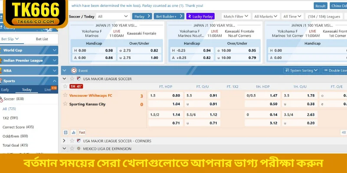Click the soccer ball icon beside Soccer
This screenshot has height=173, width=347.
(x=1, y=99)
